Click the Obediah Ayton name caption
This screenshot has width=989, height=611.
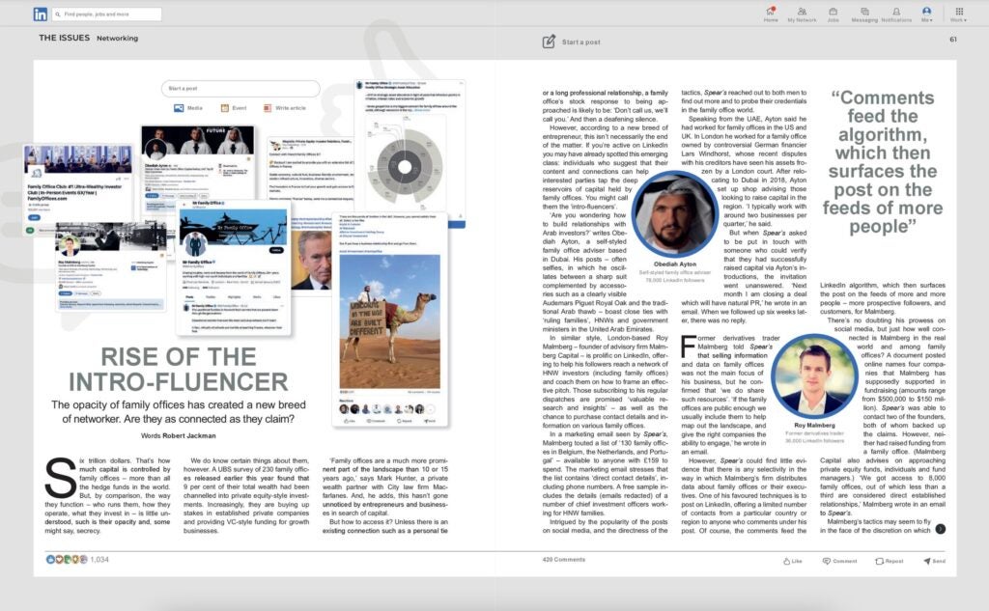(675, 264)
